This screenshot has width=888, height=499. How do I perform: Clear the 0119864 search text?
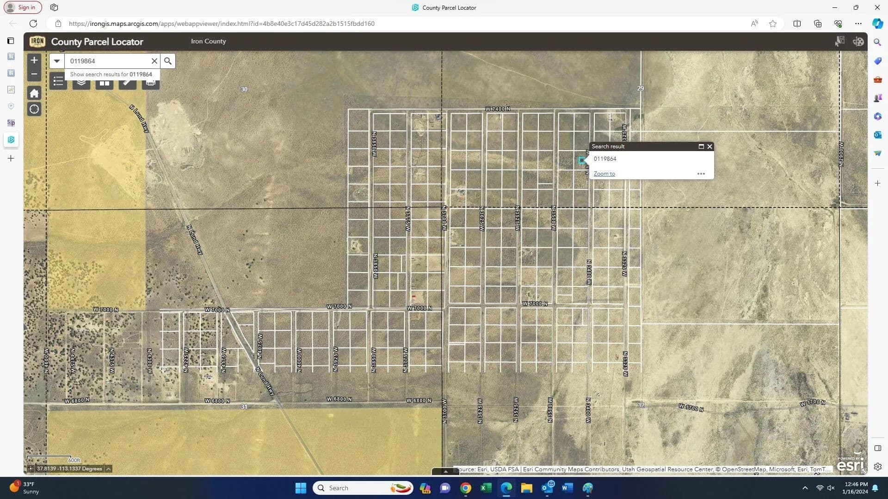(x=154, y=61)
